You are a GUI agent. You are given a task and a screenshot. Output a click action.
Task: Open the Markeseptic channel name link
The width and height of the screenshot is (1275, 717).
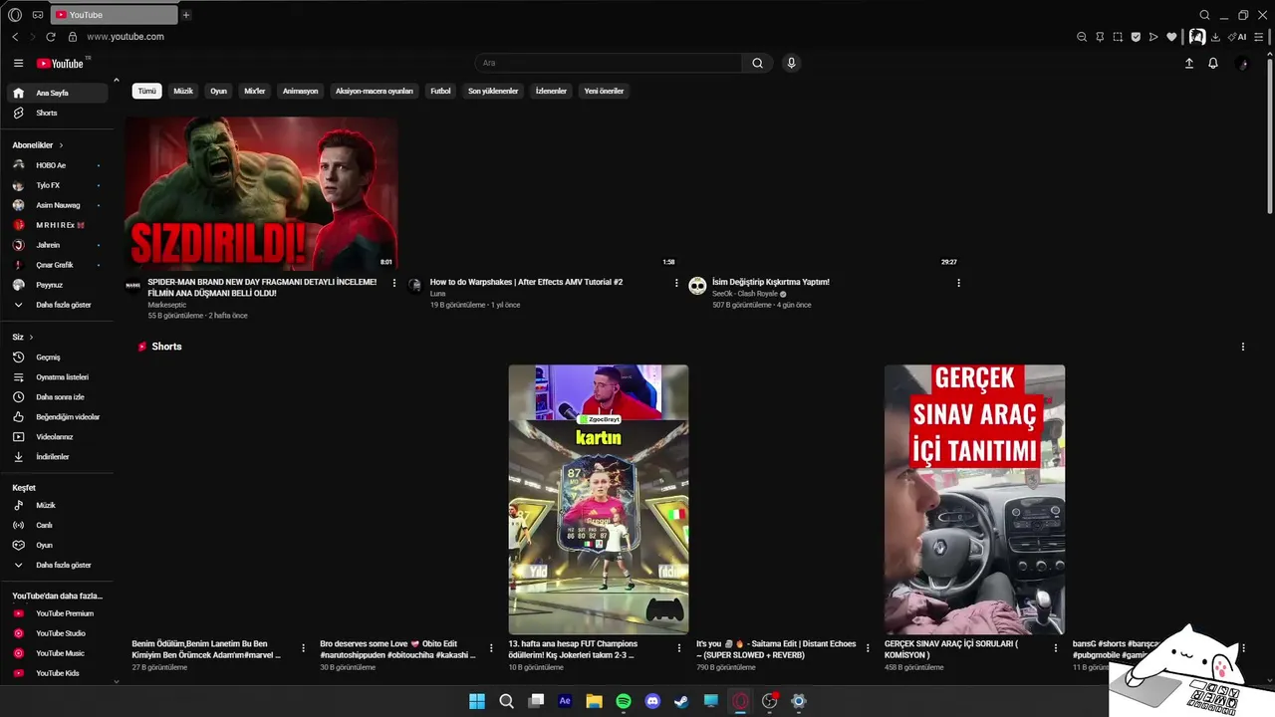(166, 305)
